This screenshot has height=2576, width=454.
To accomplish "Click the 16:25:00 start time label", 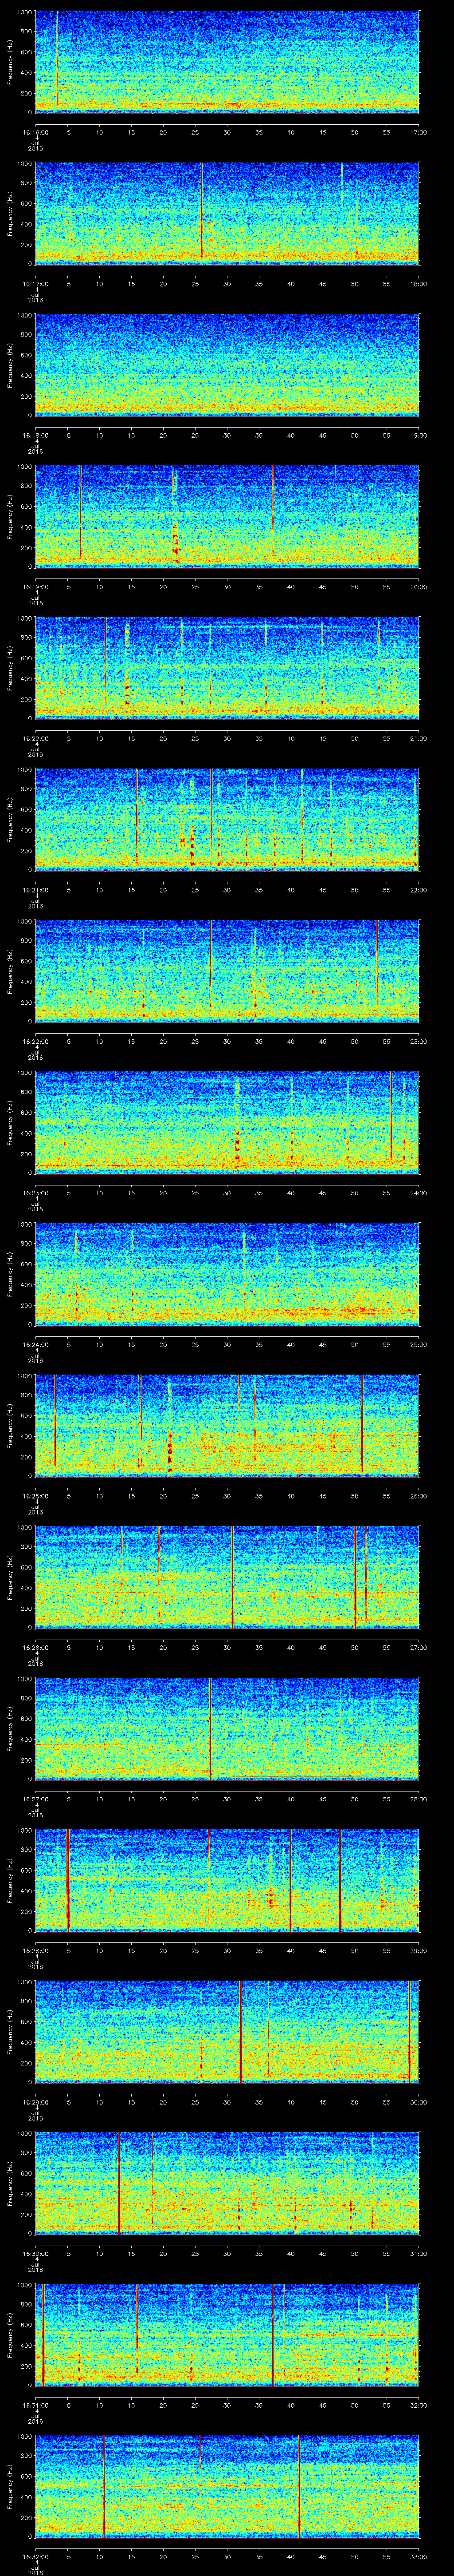I will coord(35,1496).
